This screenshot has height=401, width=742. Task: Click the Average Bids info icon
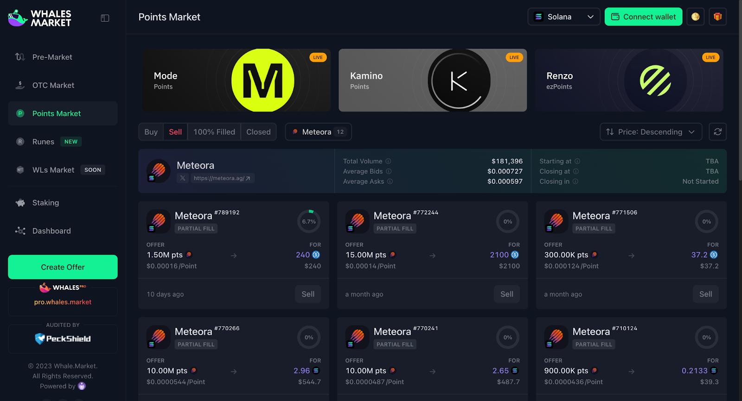pos(389,171)
